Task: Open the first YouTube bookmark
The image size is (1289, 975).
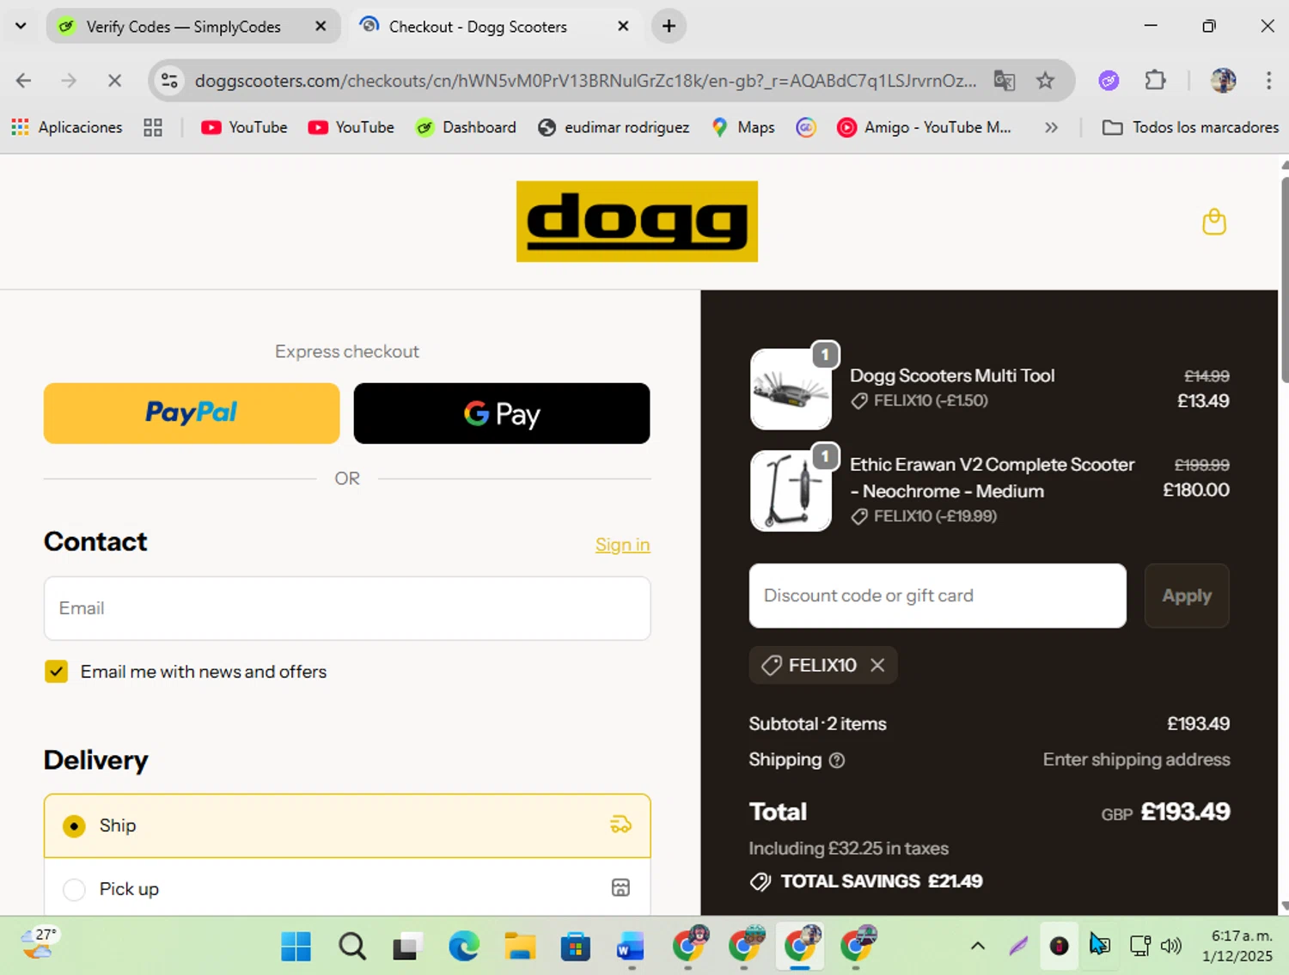Action: click(x=244, y=127)
